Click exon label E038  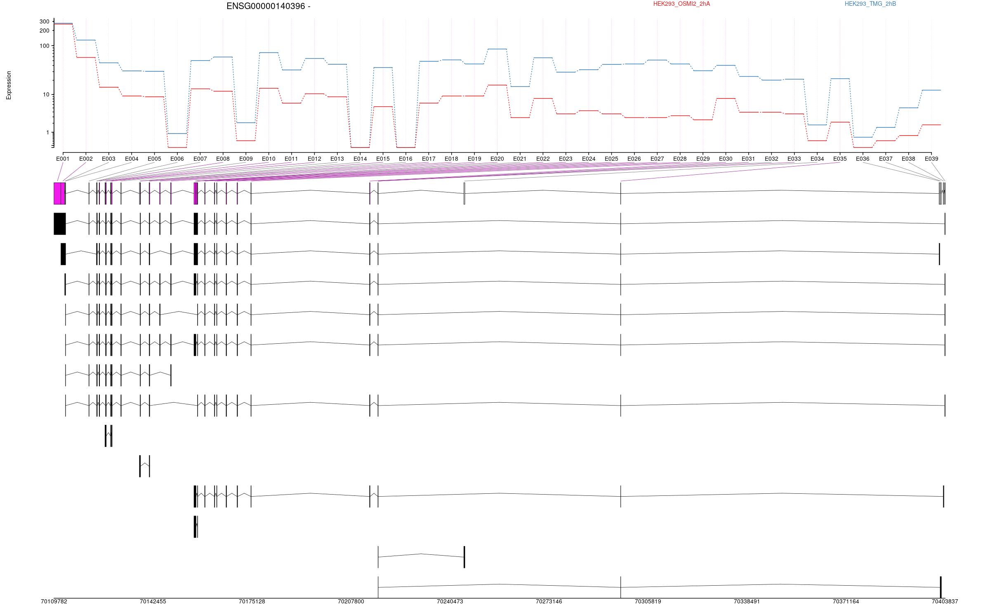[908, 159]
